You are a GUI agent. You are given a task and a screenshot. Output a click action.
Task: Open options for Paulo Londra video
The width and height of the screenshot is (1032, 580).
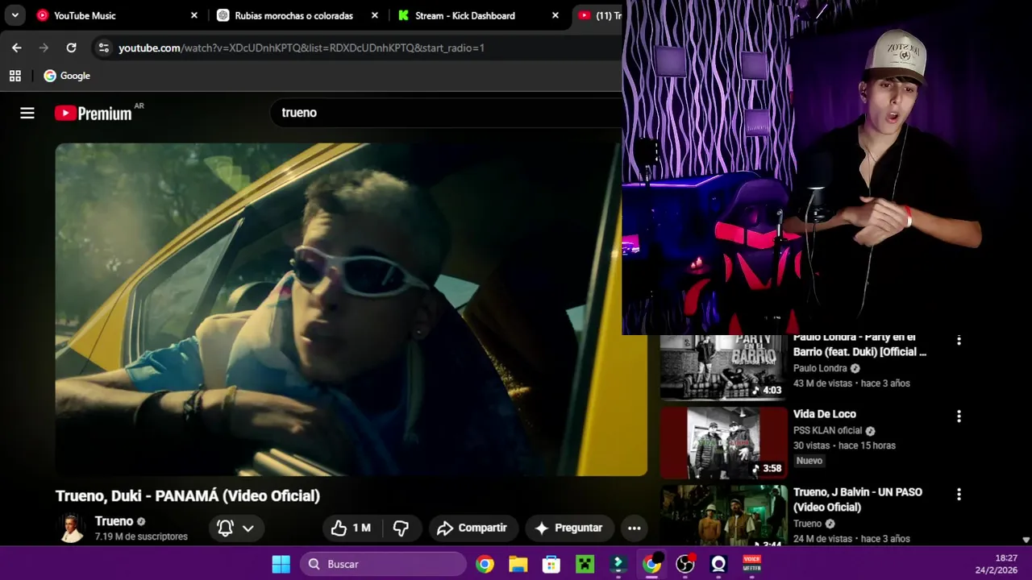tap(959, 341)
